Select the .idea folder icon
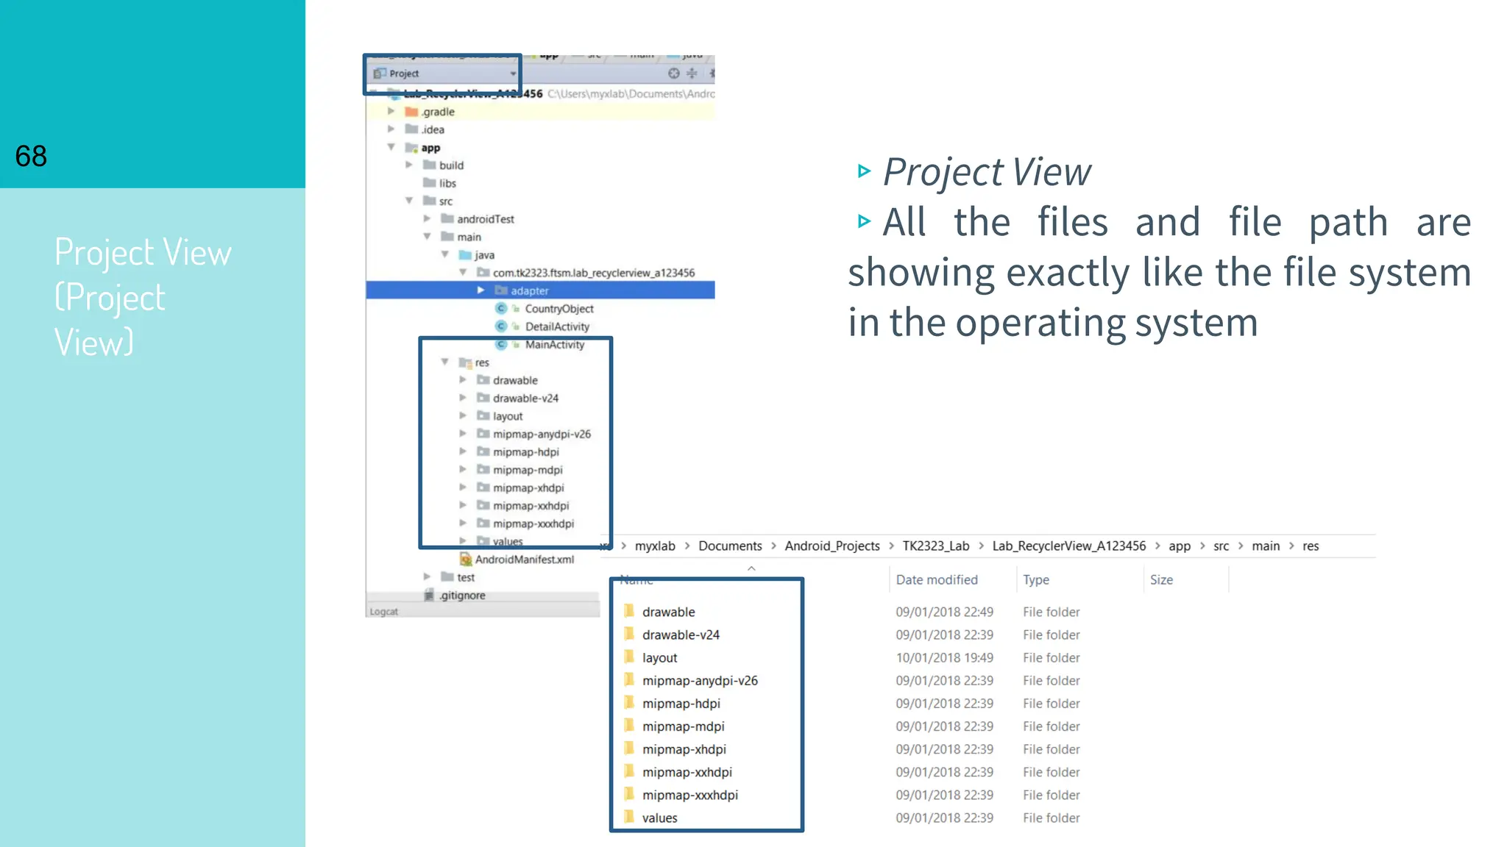The width and height of the screenshot is (1507, 847). coord(411,129)
